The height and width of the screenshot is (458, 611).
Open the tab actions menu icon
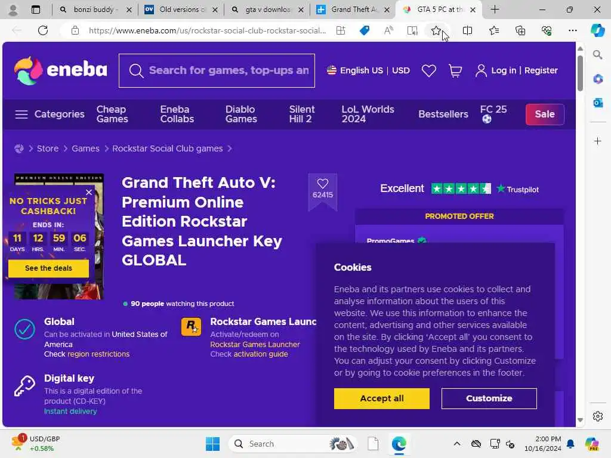35,10
